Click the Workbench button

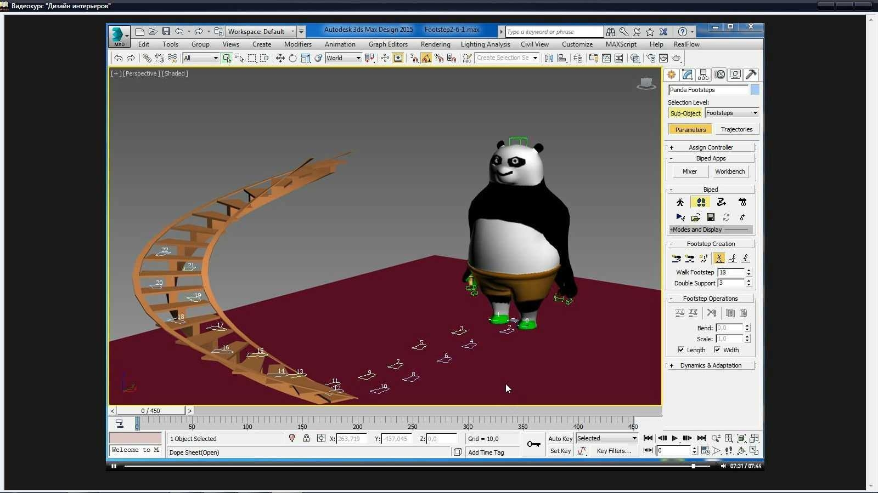(x=730, y=171)
